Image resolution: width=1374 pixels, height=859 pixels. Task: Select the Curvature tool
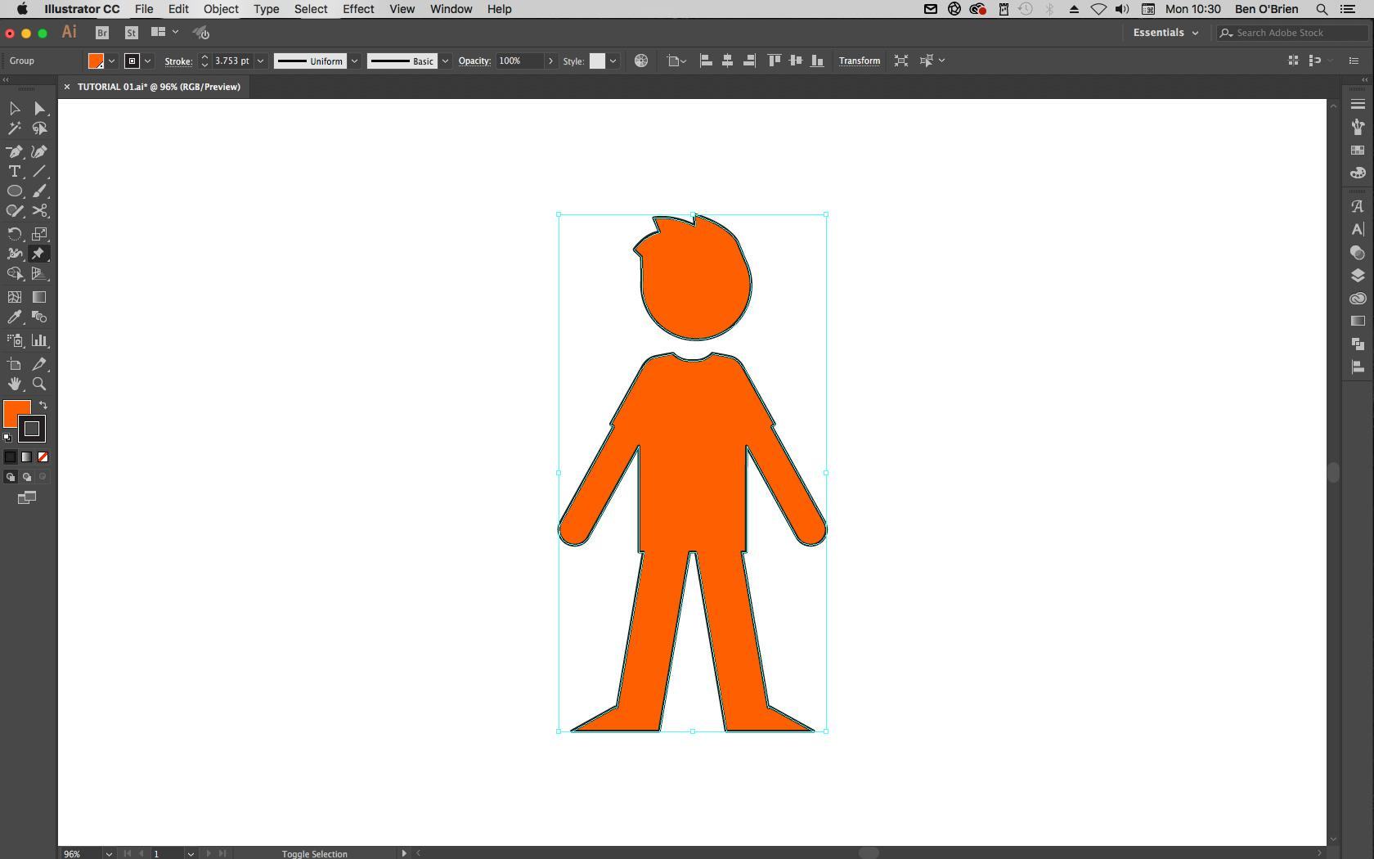pos(39,151)
